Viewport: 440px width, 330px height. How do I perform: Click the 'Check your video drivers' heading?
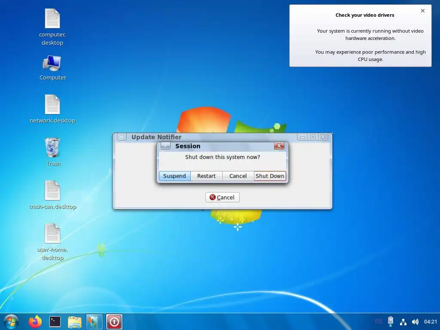click(x=365, y=15)
